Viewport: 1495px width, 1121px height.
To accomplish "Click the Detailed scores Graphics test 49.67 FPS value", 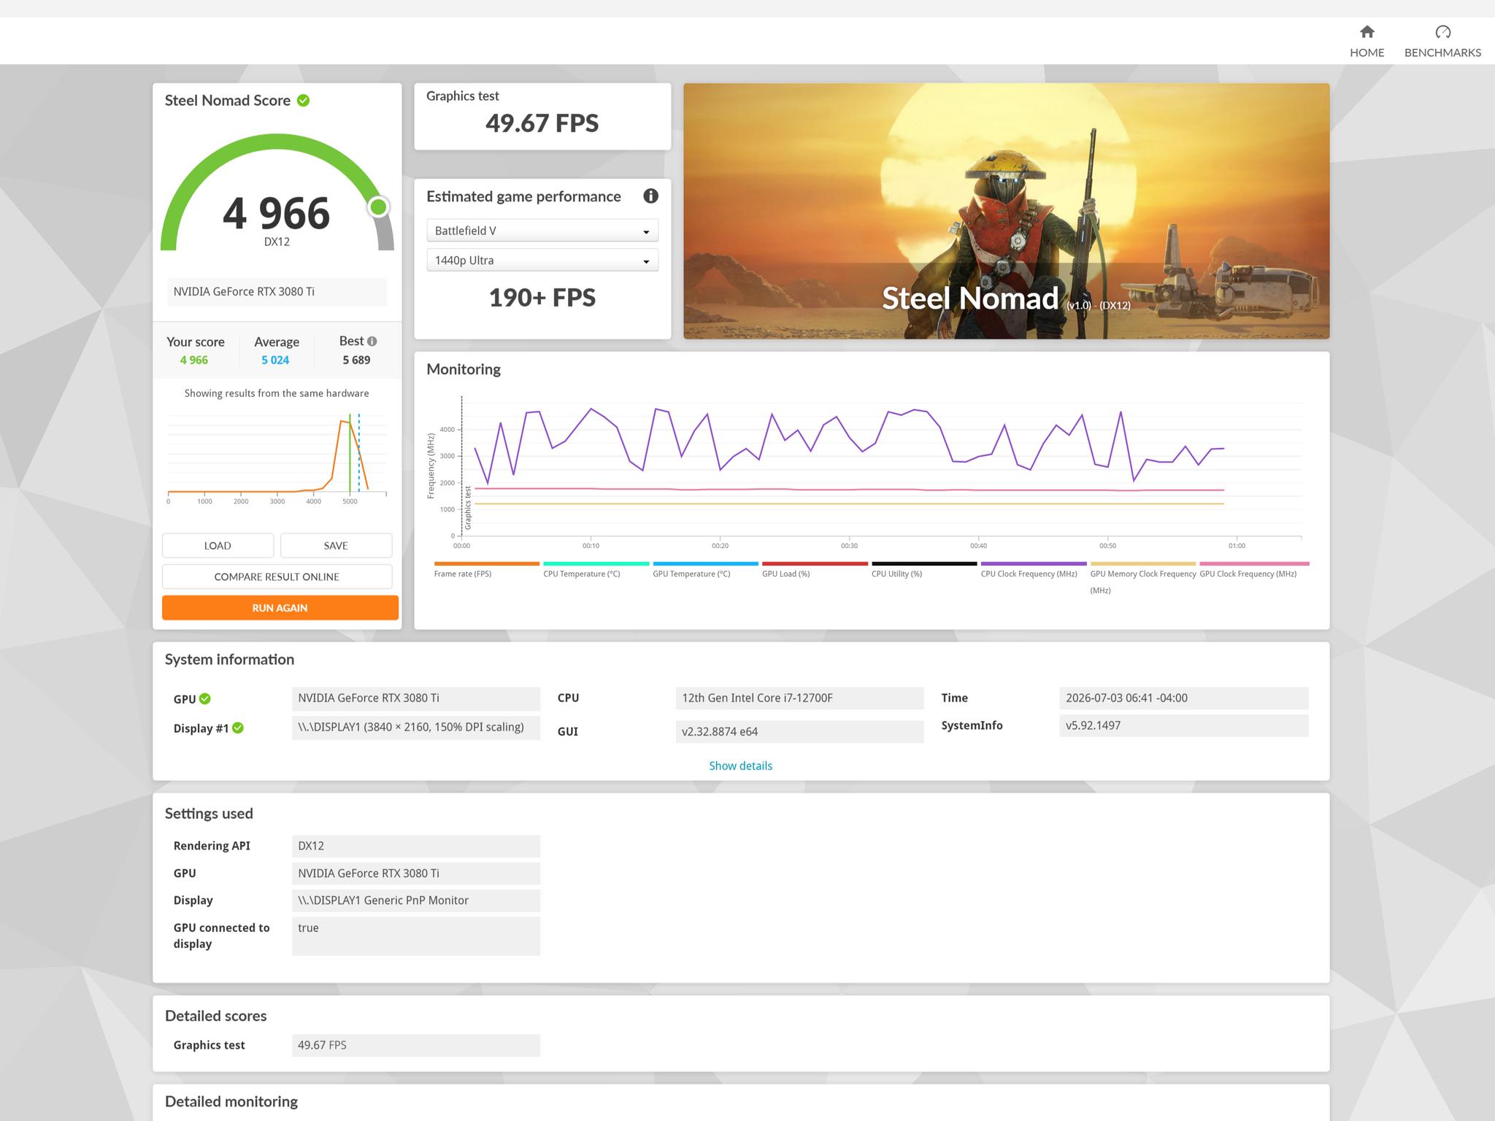I will coord(416,1046).
